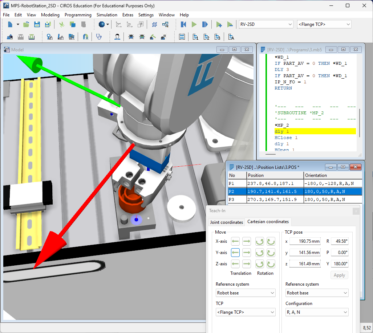373x333 pixels.
Task: Click the tile windows grid icon
Action: pos(182,37)
